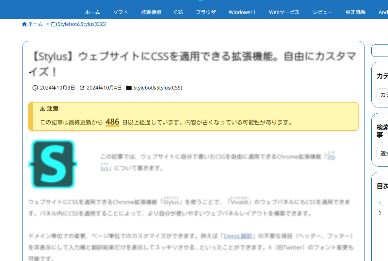Click the refresh icon beside the update date
Screen dimensions: 388x261
[82, 88]
